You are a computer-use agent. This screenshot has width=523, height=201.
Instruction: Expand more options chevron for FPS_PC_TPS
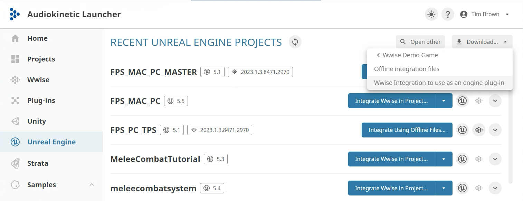click(495, 130)
